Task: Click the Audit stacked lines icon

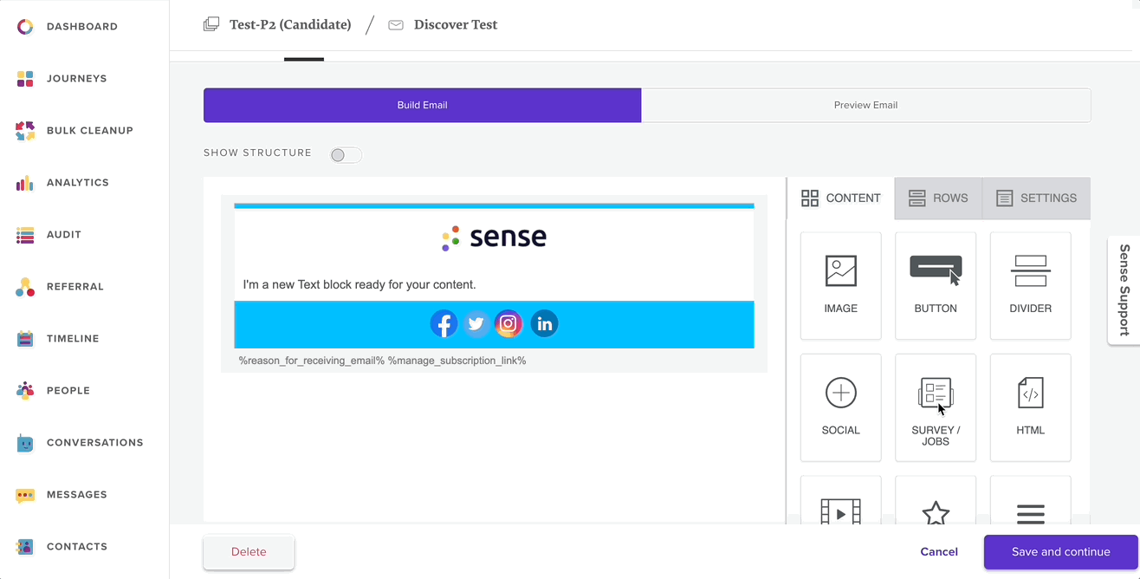Action: pos(25,235)
